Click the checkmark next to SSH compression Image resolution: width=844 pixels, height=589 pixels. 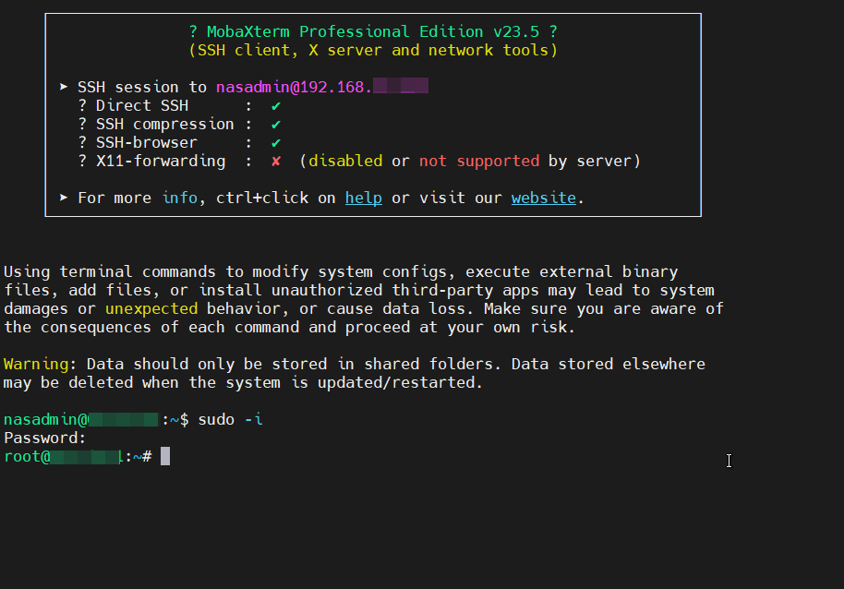(275, 125)
